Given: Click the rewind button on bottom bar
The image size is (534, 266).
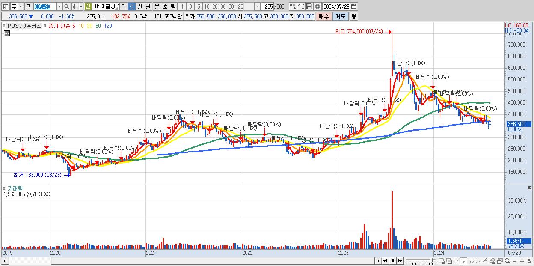Looking at the screenshot, I should [385, 261].
